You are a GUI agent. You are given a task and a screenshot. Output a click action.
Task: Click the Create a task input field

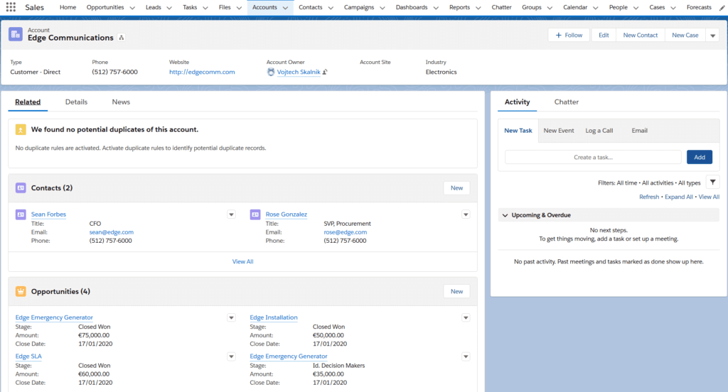tap(592, 157)
